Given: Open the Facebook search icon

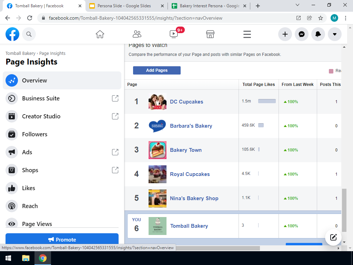Looking at the screenshot, I should [x=29, y=34].
